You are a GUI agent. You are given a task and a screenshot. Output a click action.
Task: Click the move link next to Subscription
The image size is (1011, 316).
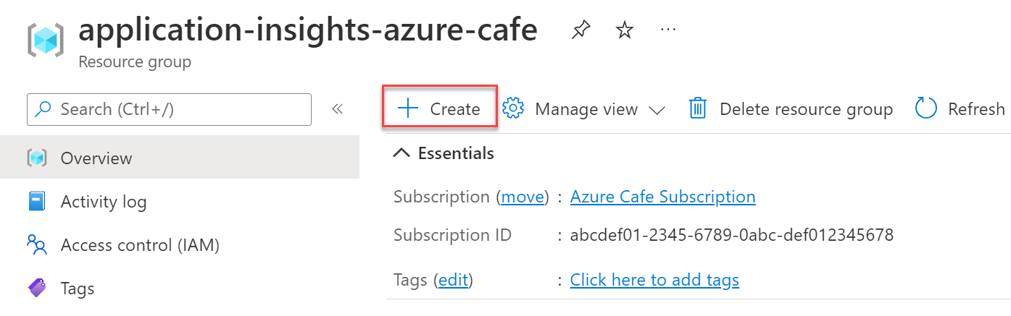(522, 197)
